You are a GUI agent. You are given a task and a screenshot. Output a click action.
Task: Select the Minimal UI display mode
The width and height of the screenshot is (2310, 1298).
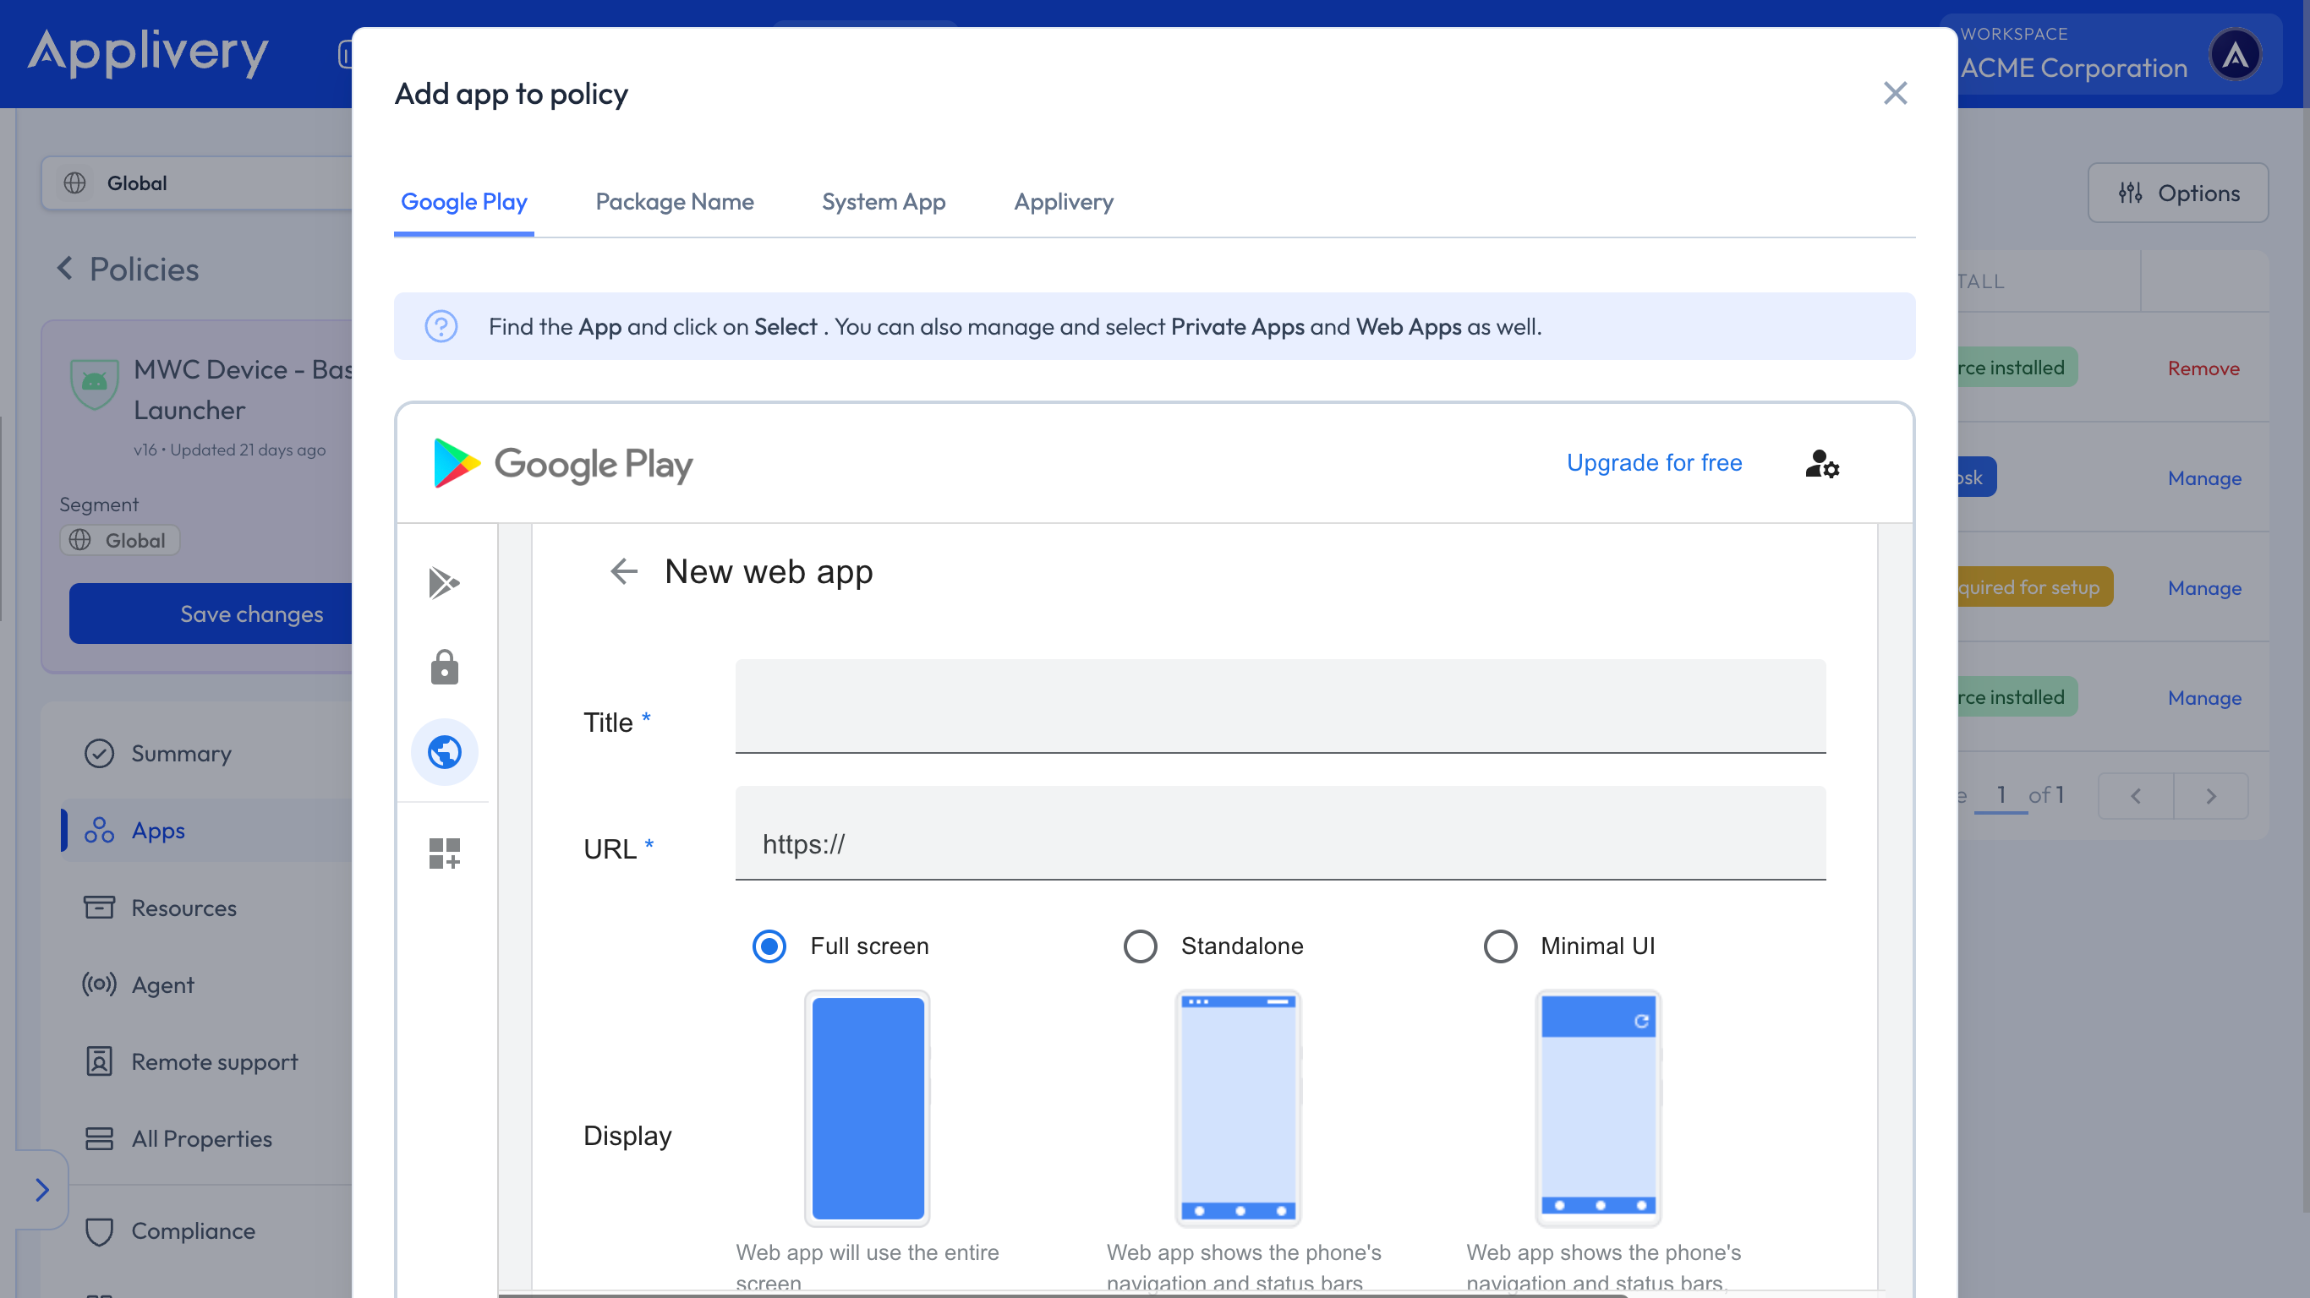click(1500, 946)
